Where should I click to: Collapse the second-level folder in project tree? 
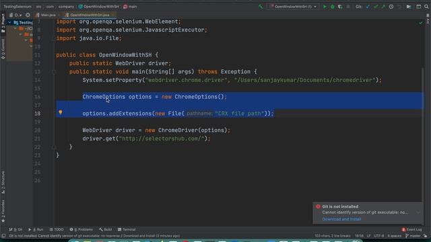(x=15, y=28)
